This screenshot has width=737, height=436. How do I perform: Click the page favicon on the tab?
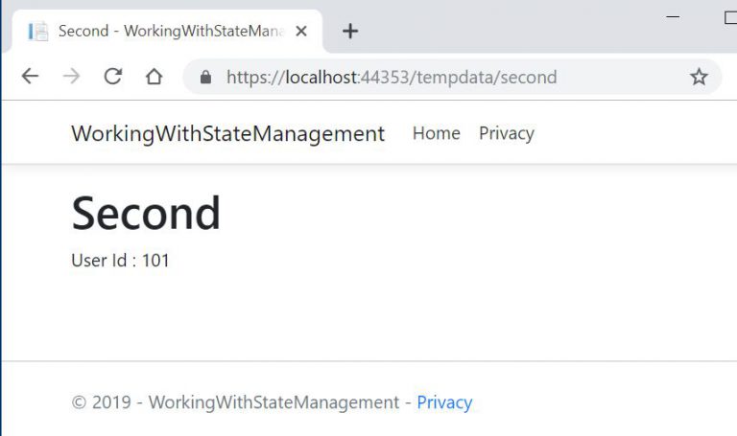(38, 31)
